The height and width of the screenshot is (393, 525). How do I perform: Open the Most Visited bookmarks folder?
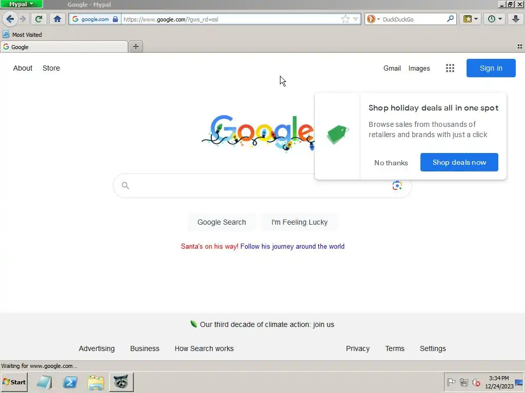pyautogui.click(x=23, y=34)
